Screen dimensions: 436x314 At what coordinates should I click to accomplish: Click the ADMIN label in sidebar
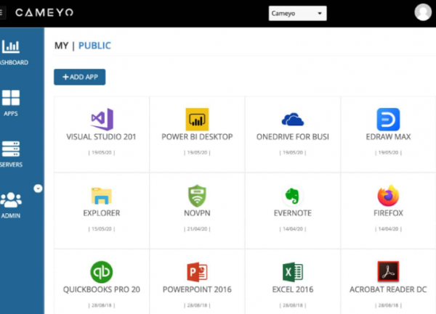11,216
